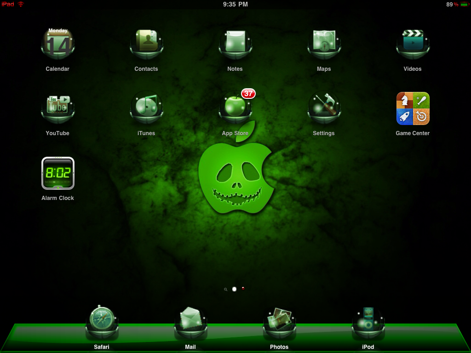The image size is (471, 353).
Task: Open the Settings tools icon
Action: pos(324,108)
